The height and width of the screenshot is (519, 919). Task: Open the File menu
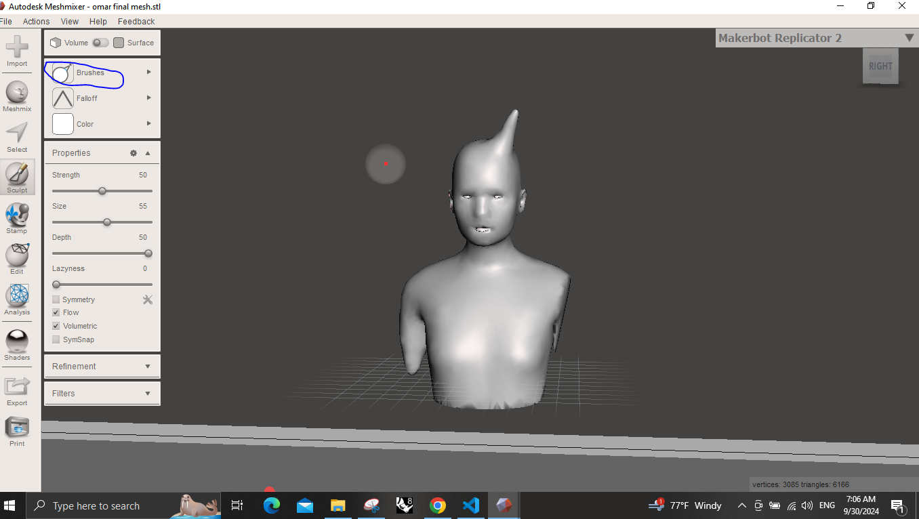tap(6, 22)
